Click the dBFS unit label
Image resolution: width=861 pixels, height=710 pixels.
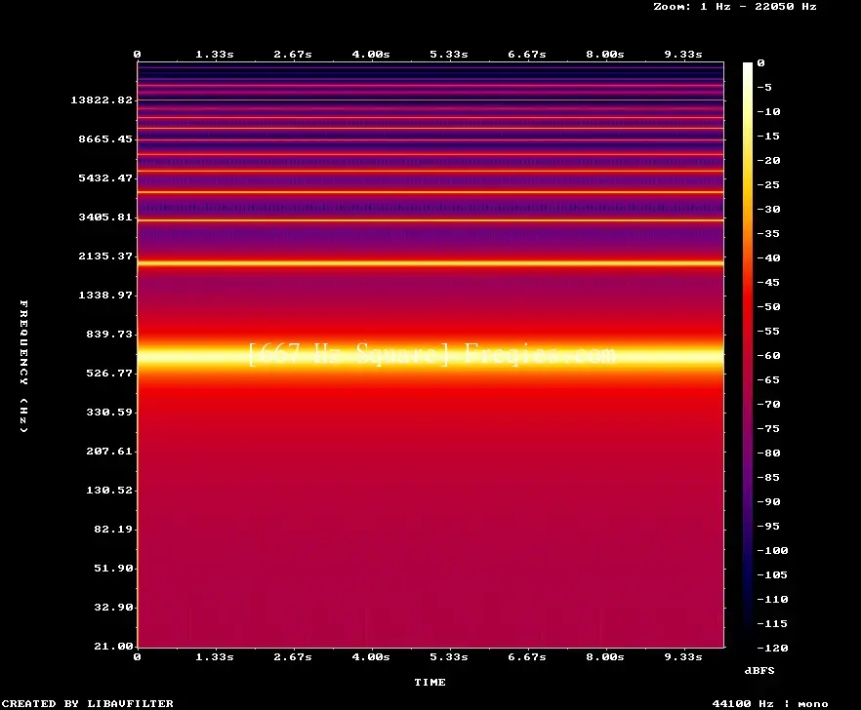coord(759,670)
